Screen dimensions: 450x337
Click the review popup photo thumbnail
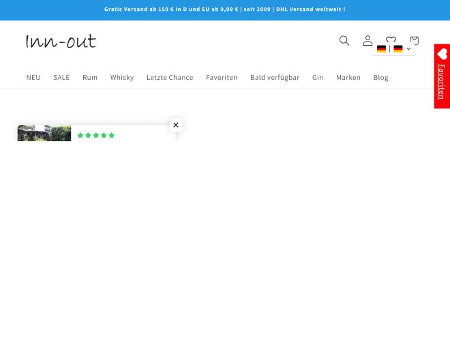click(44, 133)
